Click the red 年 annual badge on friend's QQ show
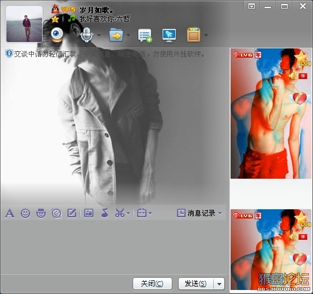This screenshot has width=313, height=294. [258, 55]
